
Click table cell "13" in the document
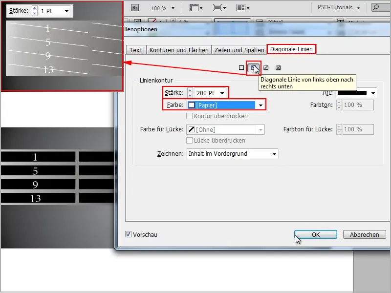pos(38,198)
